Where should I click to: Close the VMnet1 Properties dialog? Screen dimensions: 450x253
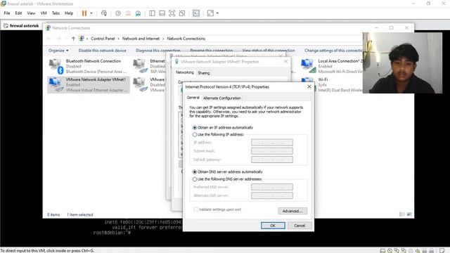point(286,61)
